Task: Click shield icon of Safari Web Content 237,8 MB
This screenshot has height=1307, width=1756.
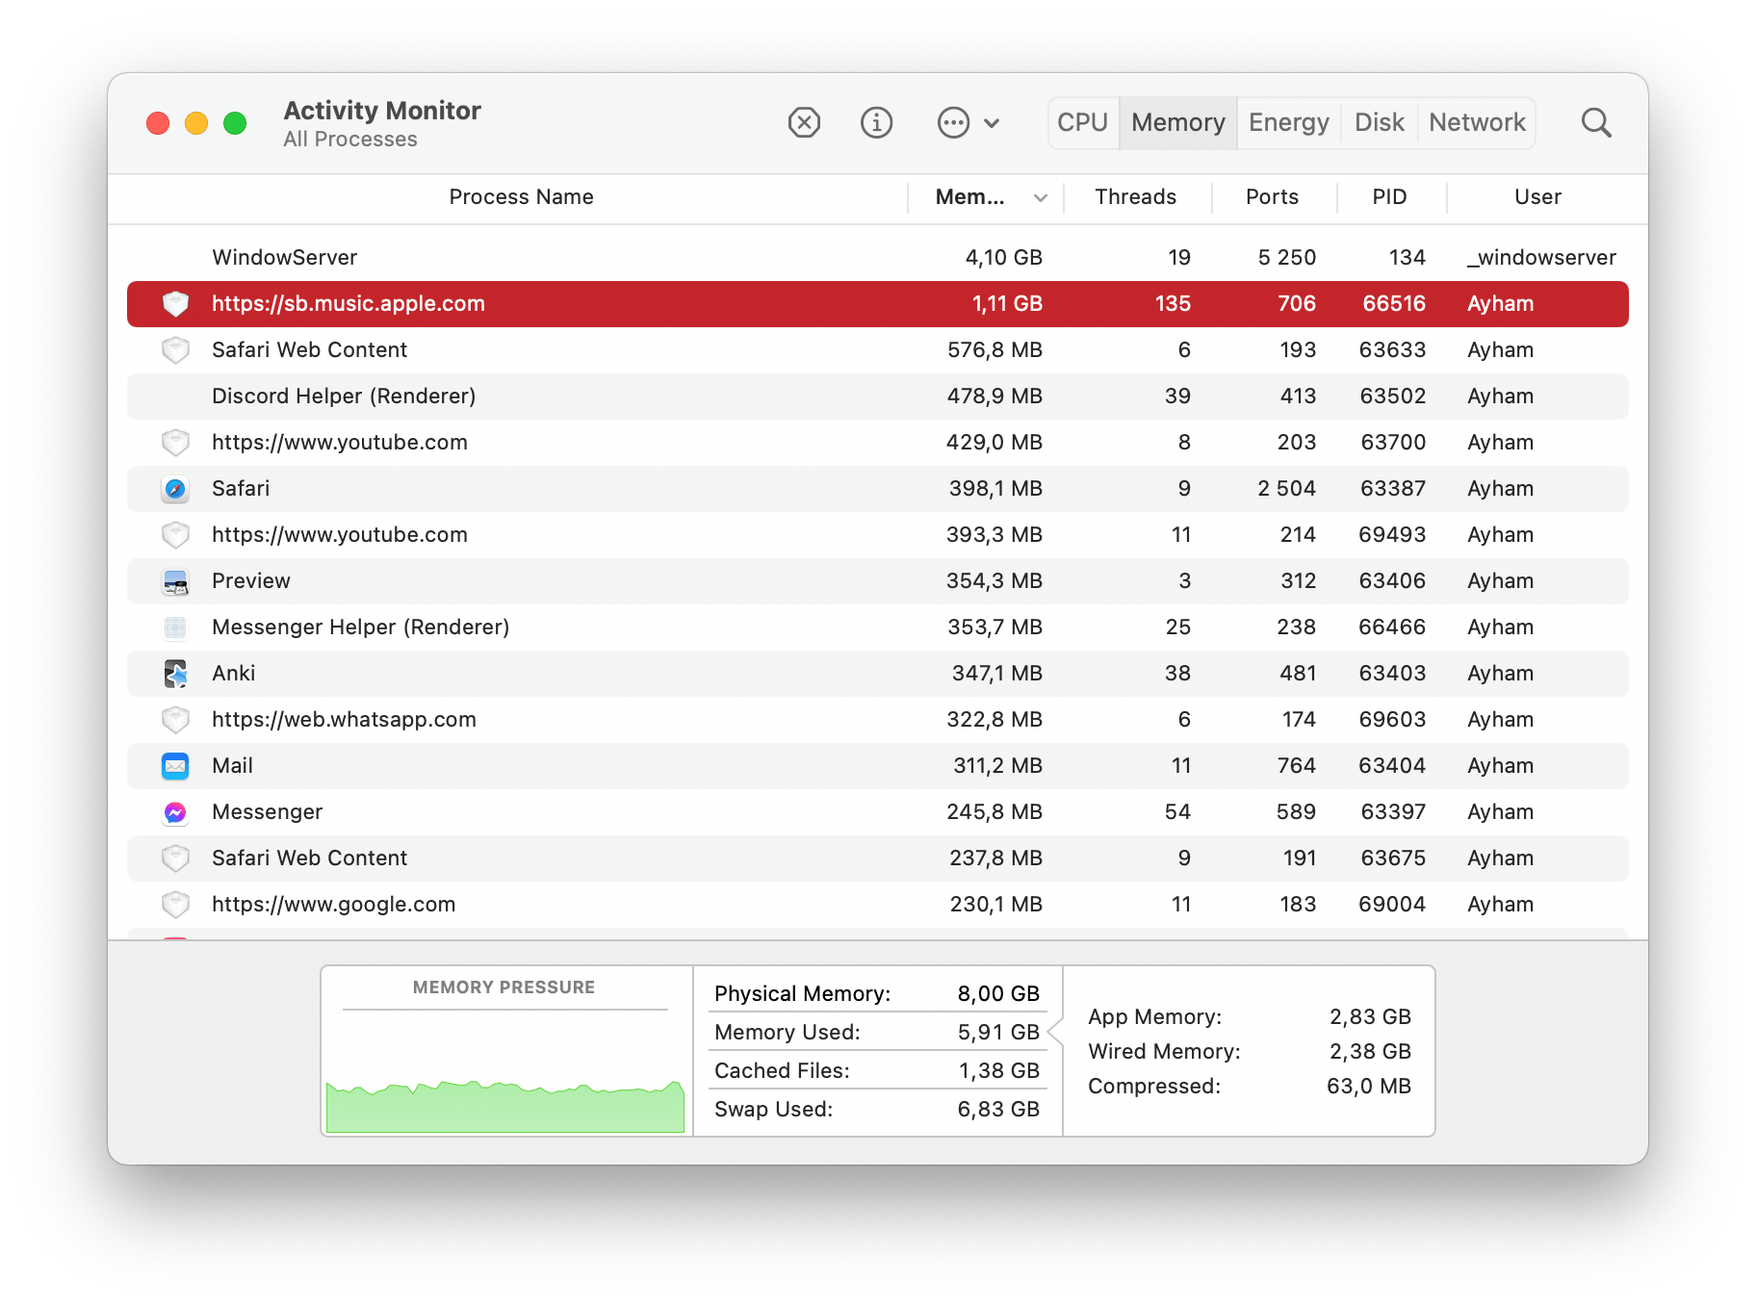Action: point(175,859)
